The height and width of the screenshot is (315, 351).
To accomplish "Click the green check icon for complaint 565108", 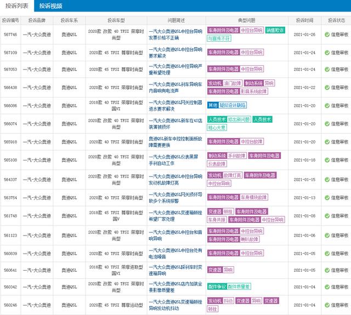I will pyautogui.click(x=327, y=160).
